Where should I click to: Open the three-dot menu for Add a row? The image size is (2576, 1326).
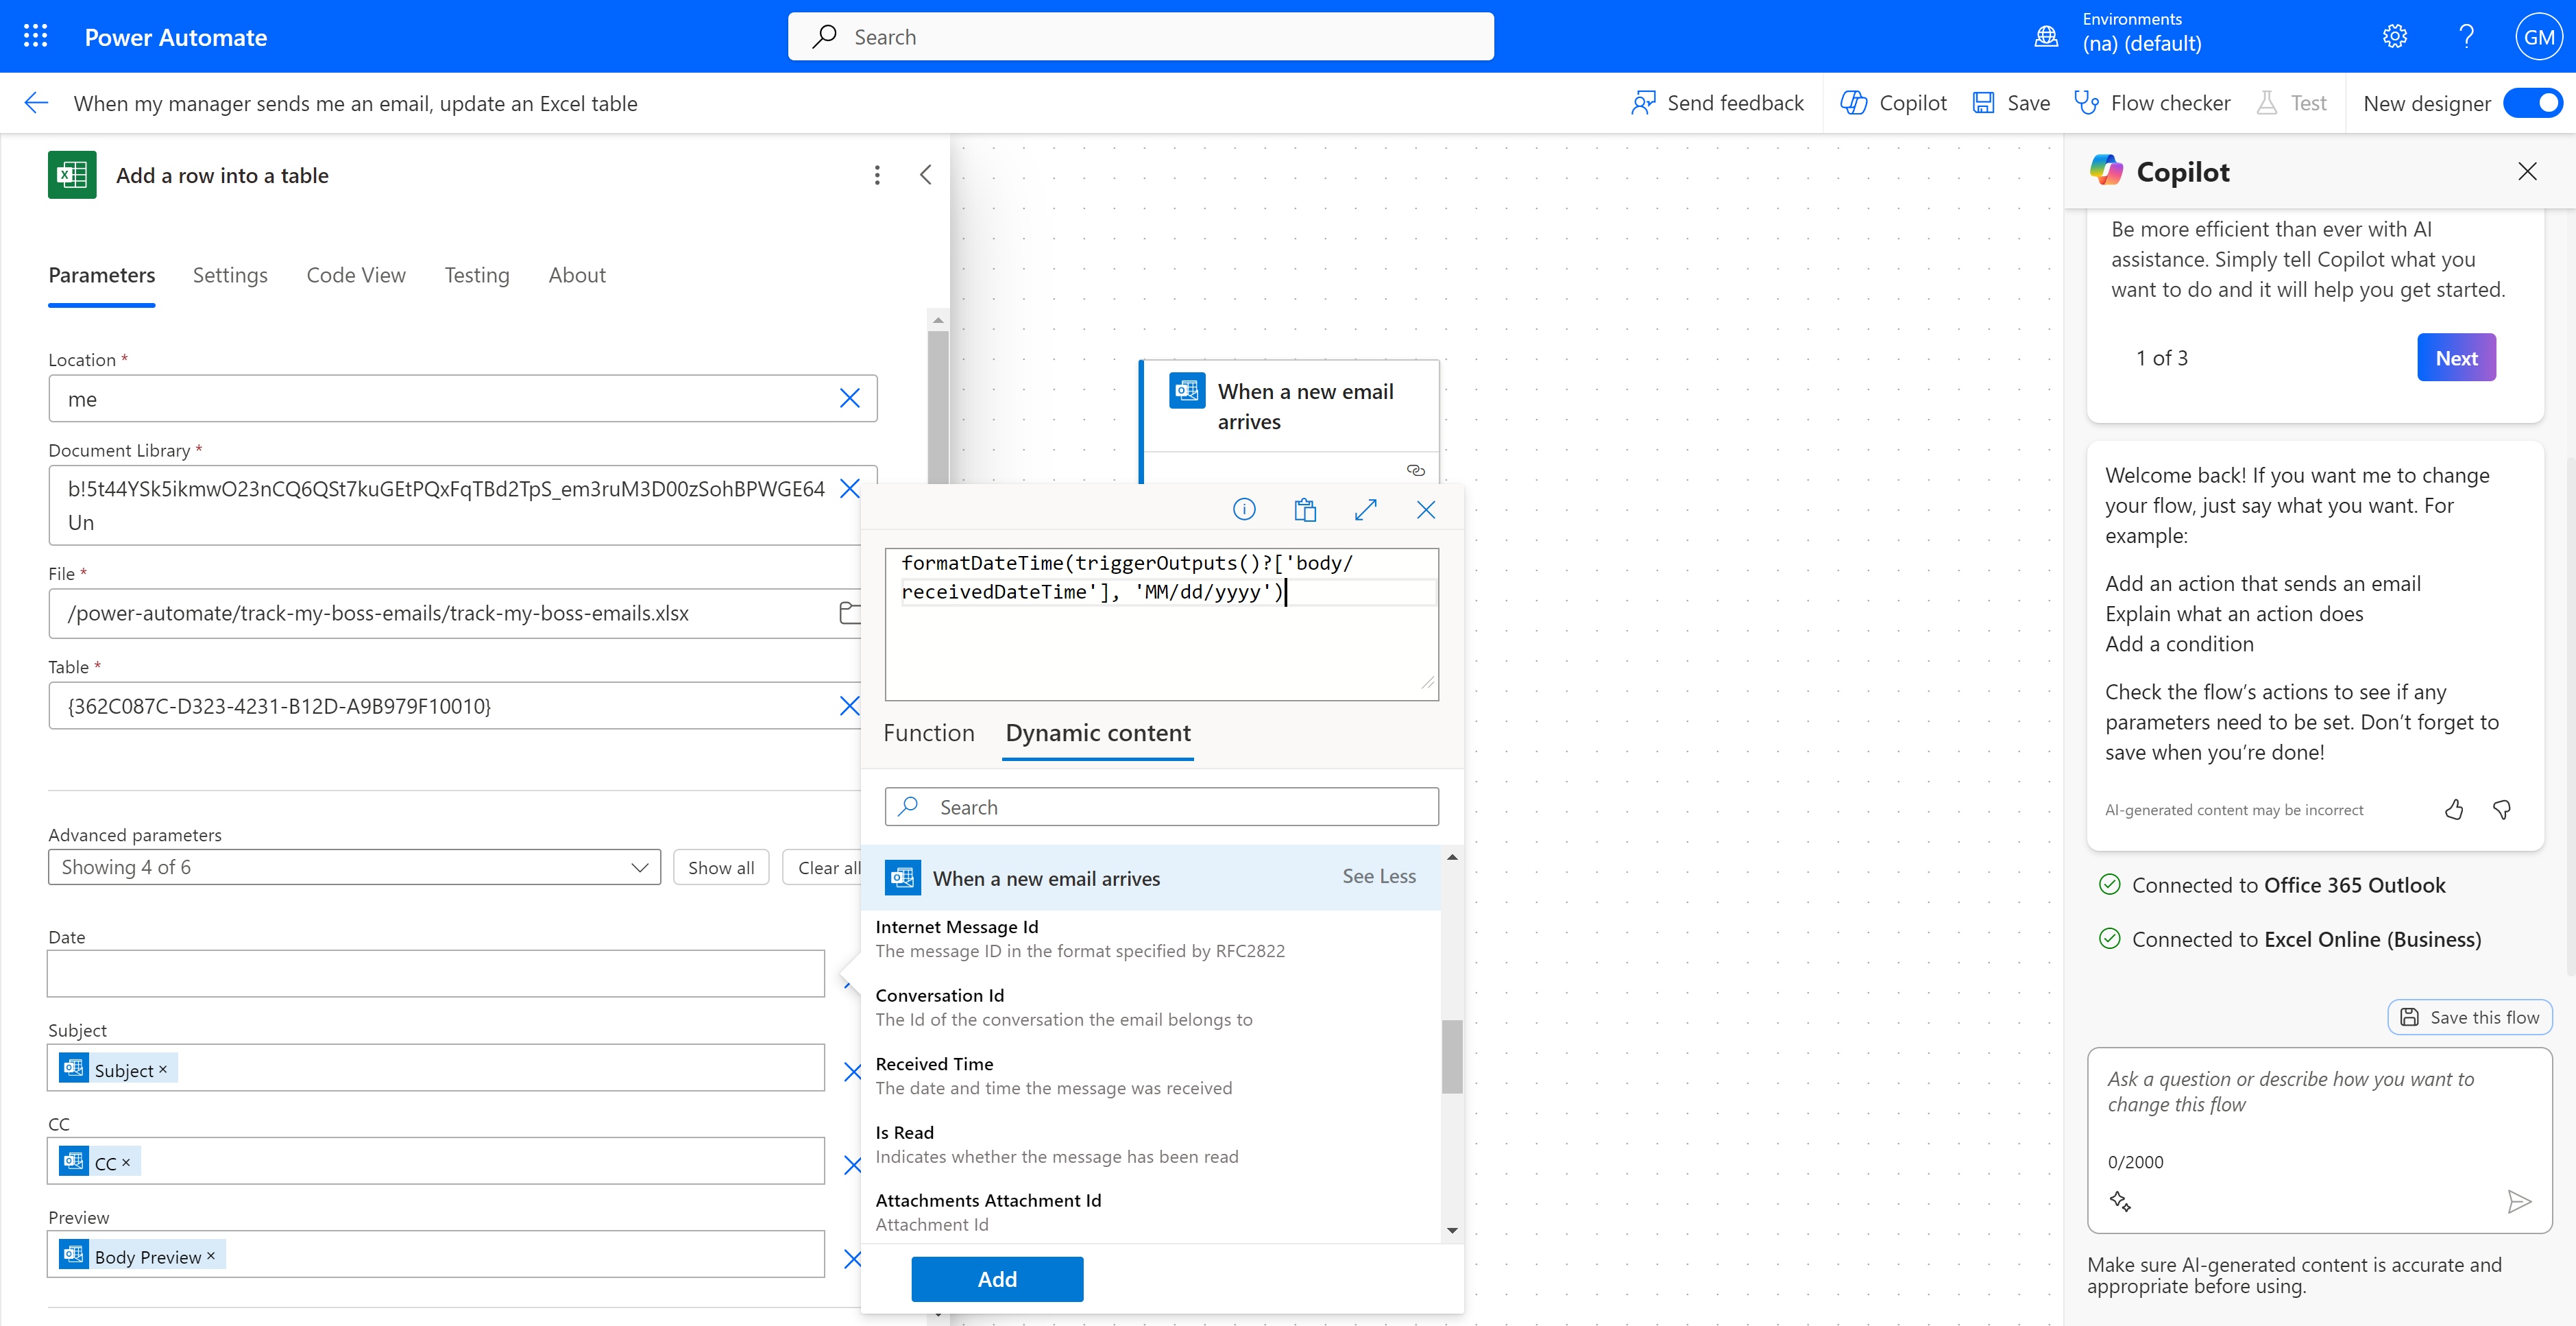tap(877, 176)
